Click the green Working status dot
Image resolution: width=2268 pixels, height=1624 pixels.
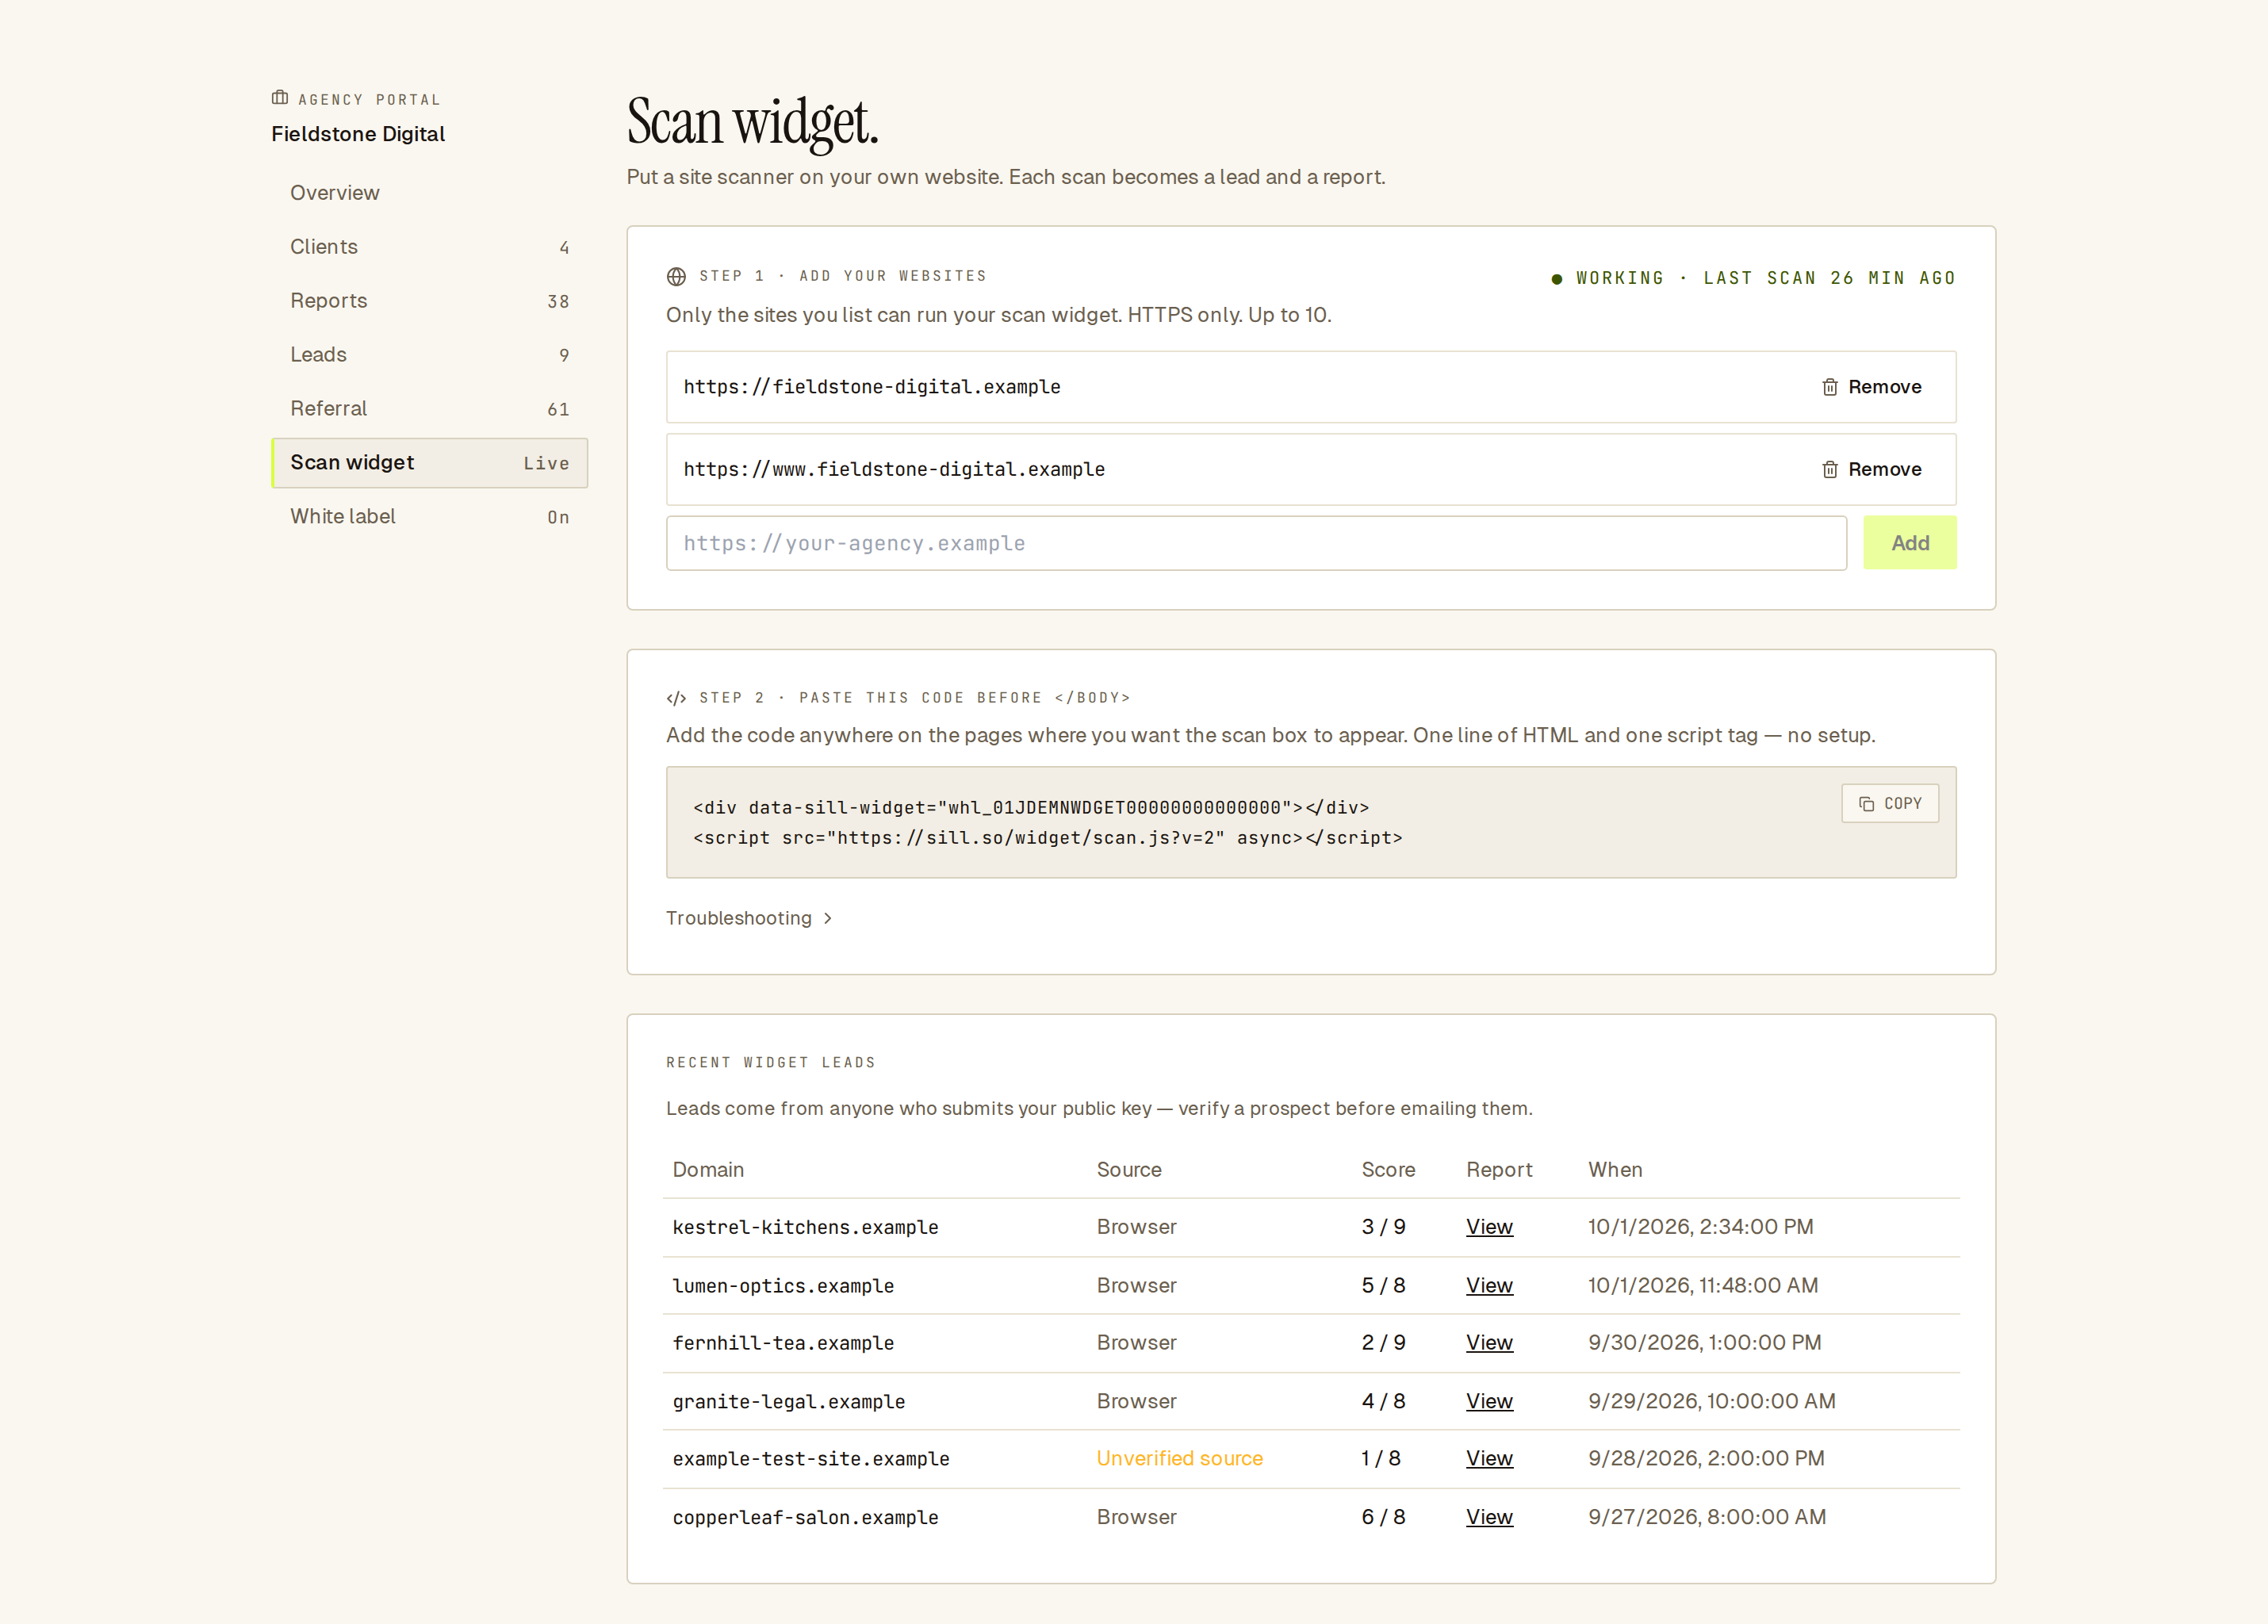tap(1556, 279)
